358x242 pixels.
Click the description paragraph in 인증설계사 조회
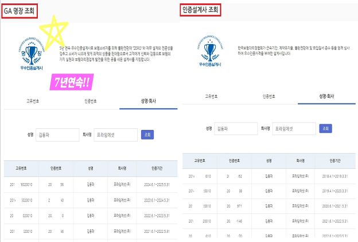coord(294,50)
